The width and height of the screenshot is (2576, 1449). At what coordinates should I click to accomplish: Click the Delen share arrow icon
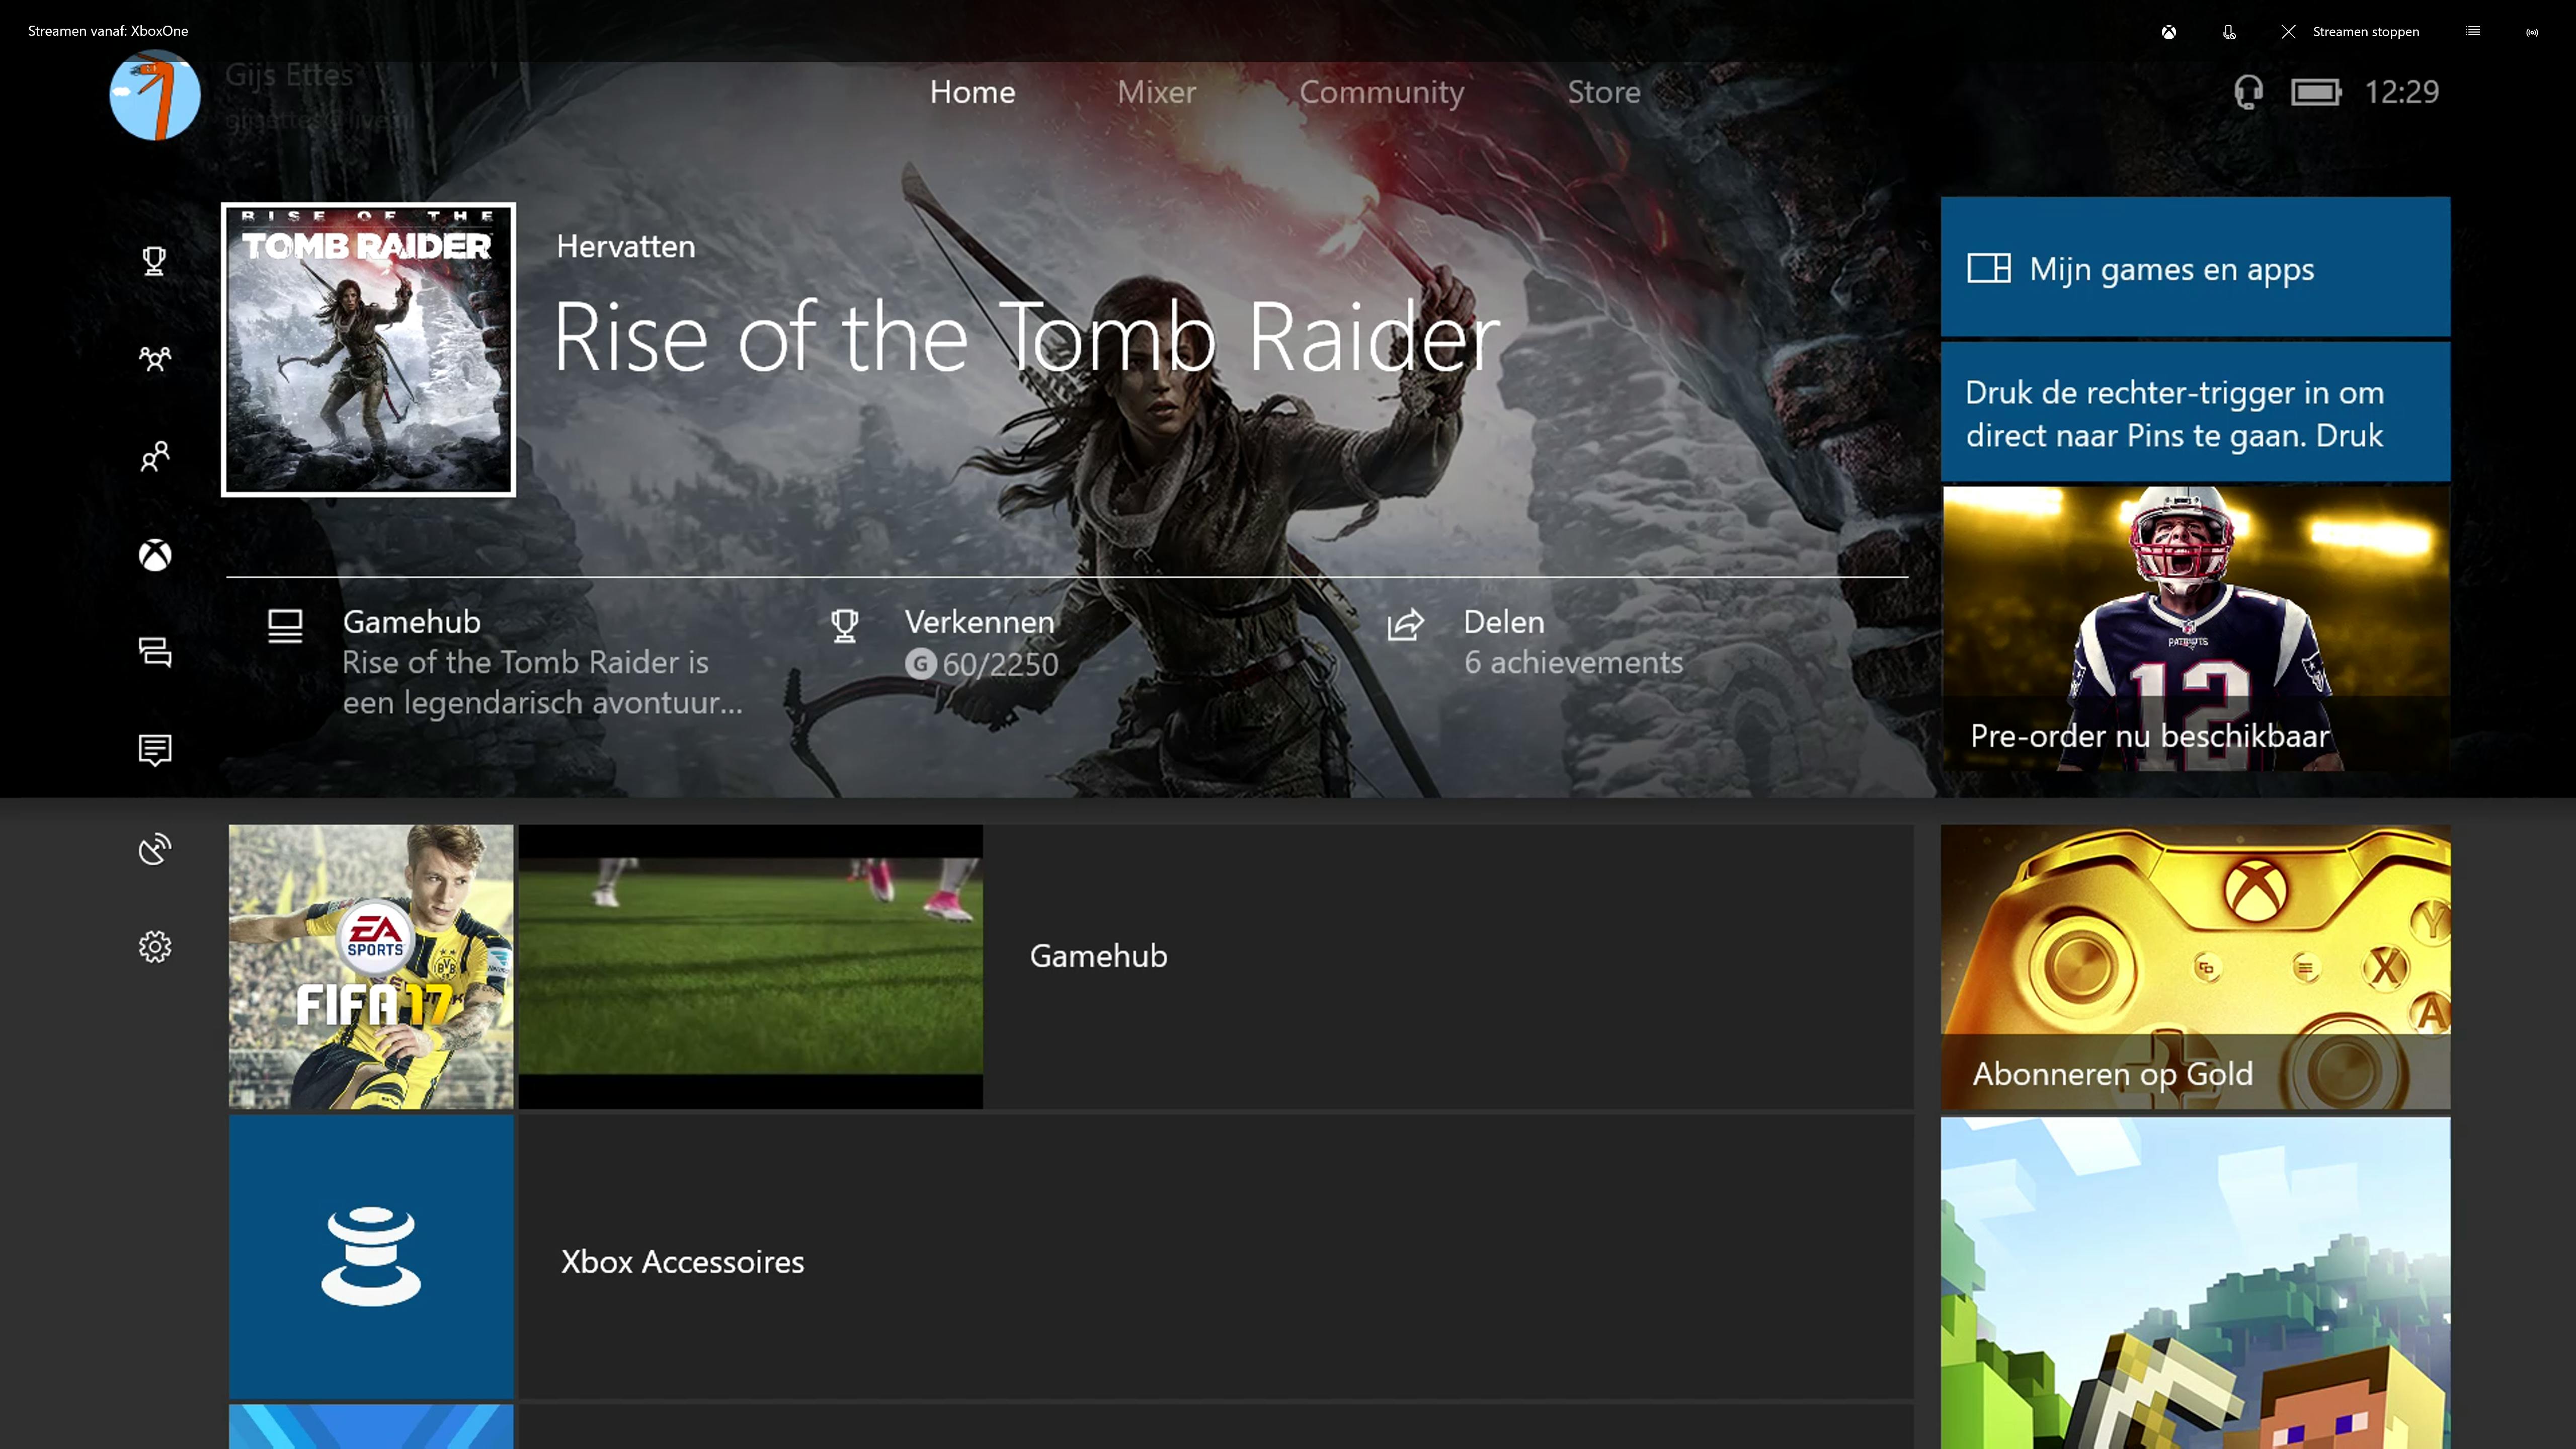[x=1405, y=625]
